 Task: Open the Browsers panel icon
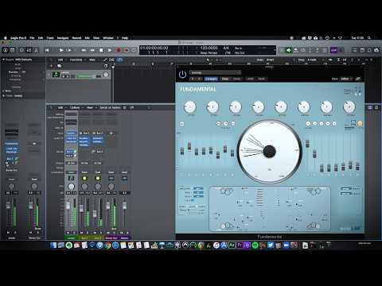(376, 50)
